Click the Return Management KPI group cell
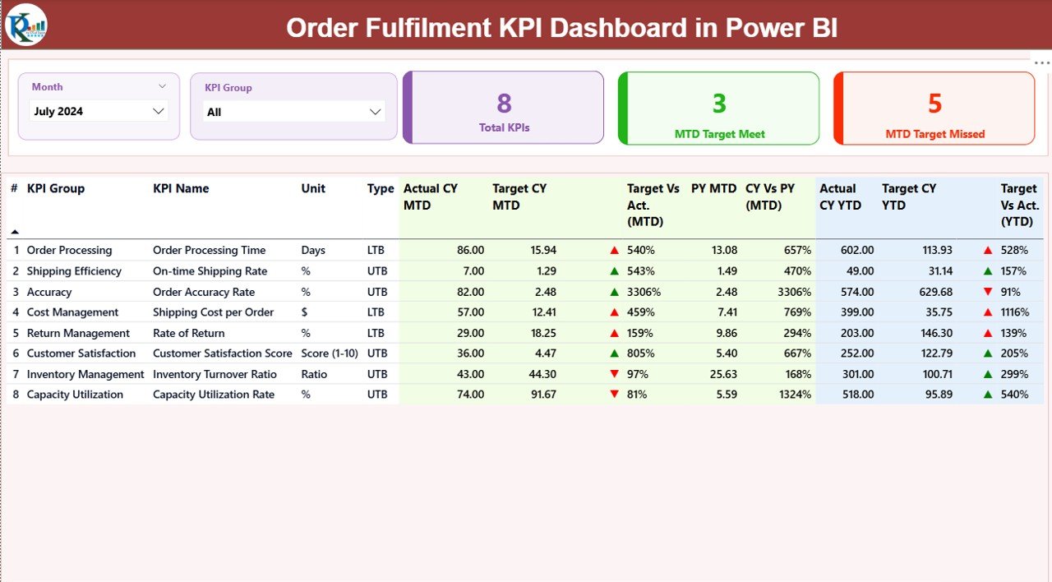 point(78,333)
